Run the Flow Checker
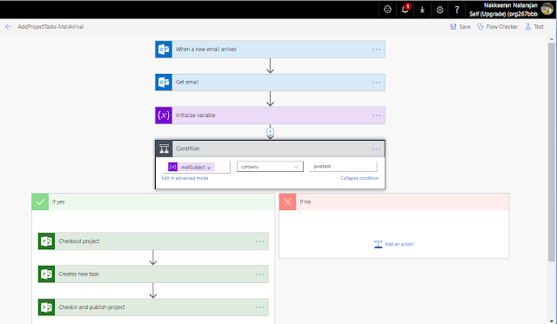The image size is (557, 324). (x=497, y=27)
